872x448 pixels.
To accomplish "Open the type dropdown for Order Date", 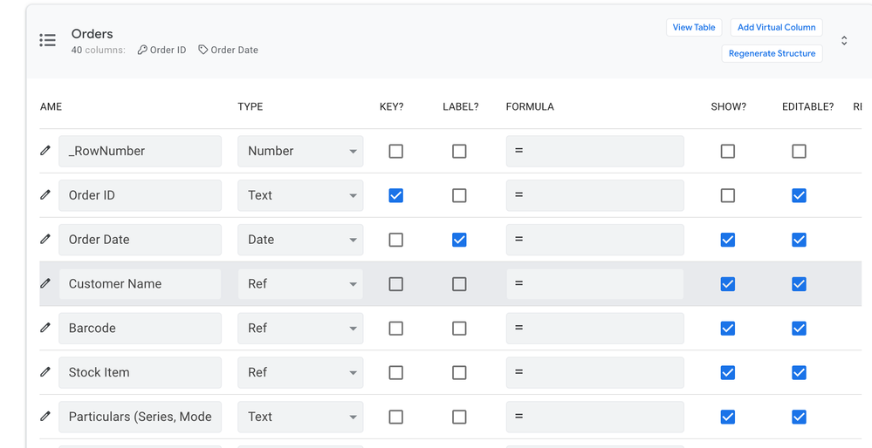I will 300,240.
